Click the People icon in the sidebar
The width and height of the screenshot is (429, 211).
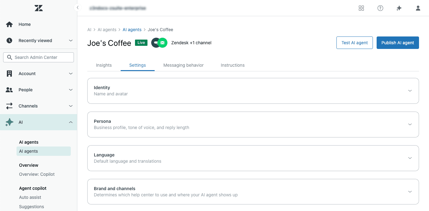point(9,90)
